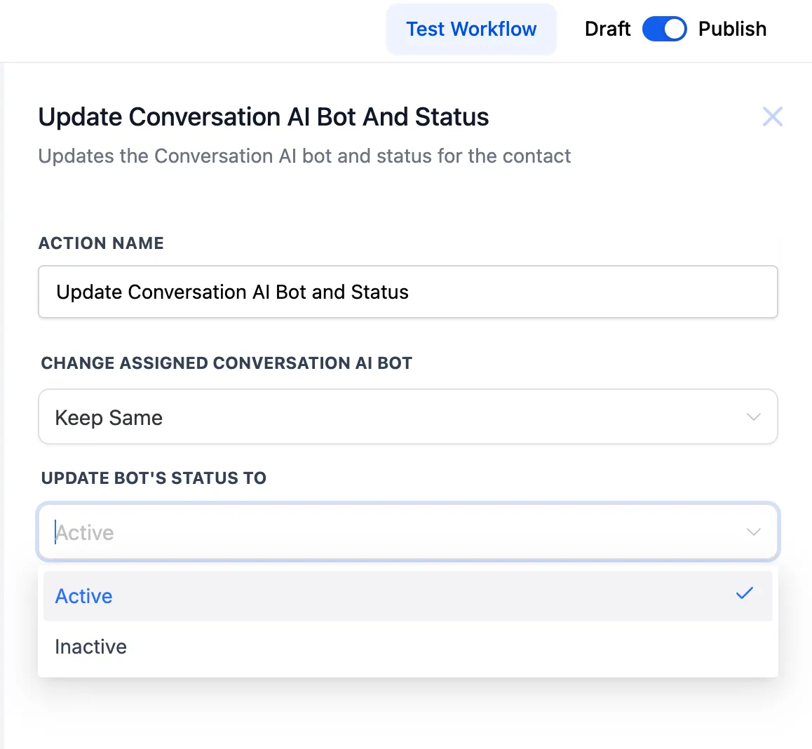Click the greyed Active placeholder in status field
Image resolution: width=812 pixels, height=749 pixels.
click(85, 533)
